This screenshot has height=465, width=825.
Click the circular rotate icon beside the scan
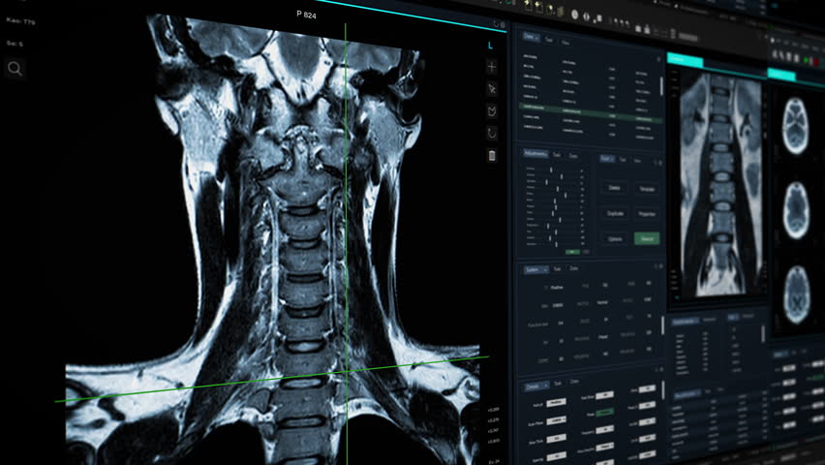point(492,133)
